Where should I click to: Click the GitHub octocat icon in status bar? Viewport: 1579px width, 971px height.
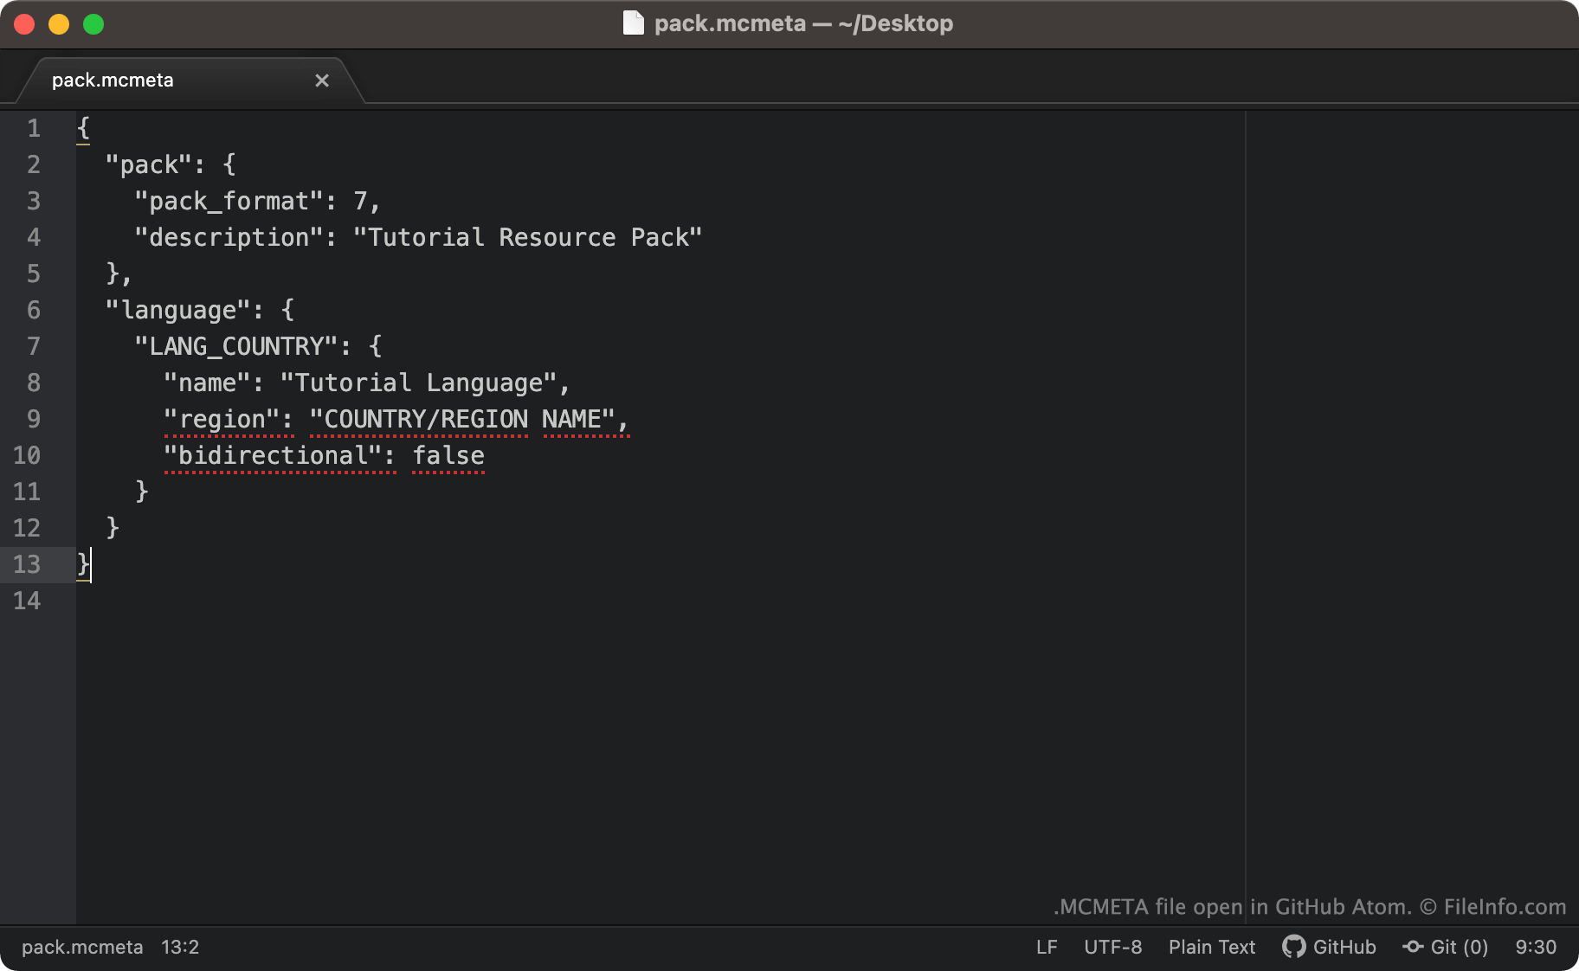click(1294, 947)
